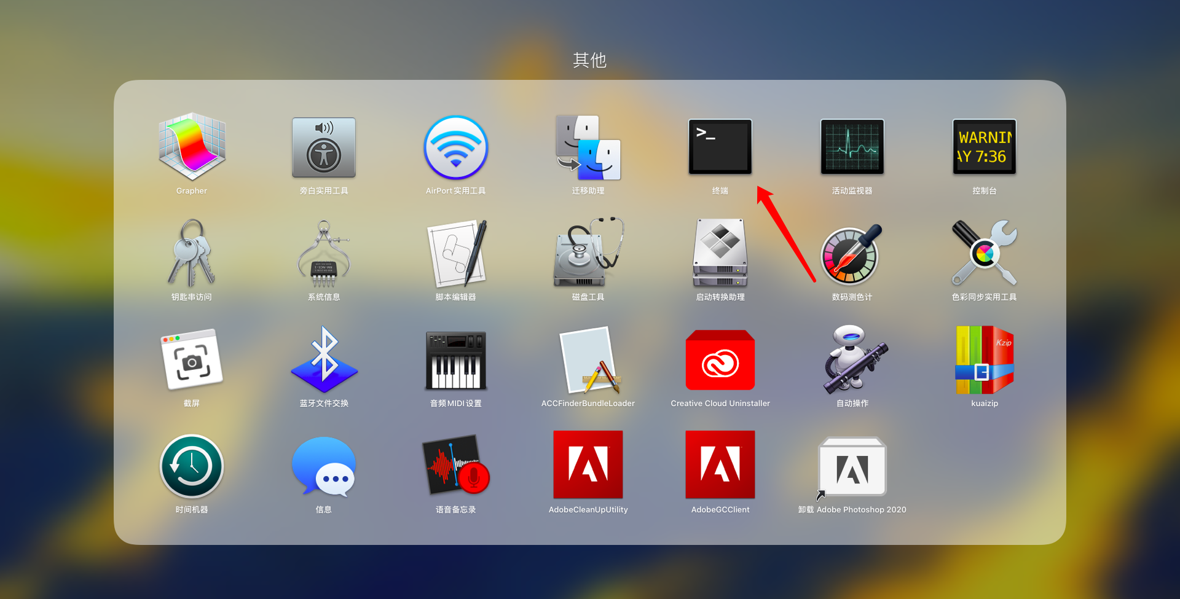Screen dimensions: 1180x599
Task: Launch 迁移助理 Migration Assistant
Action: pyautogui.click(x=588, y=147)
